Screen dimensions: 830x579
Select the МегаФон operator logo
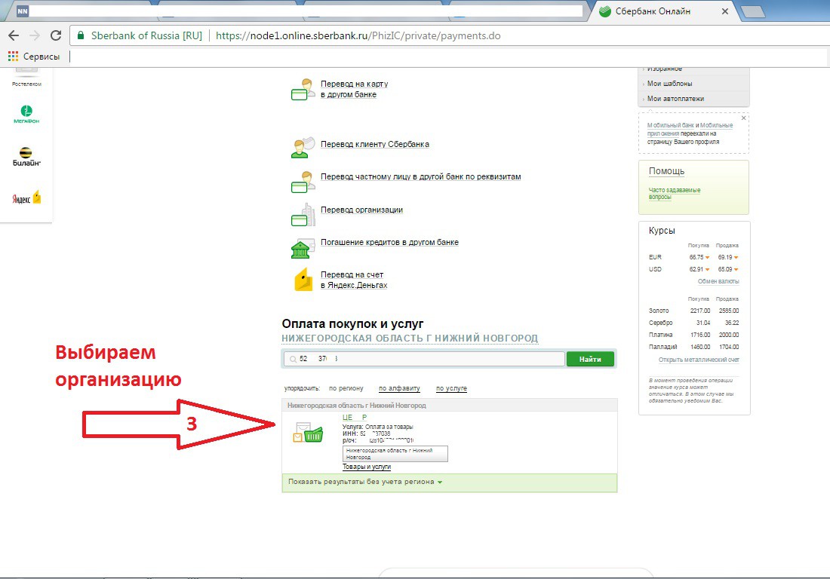(x=26, y=114)
